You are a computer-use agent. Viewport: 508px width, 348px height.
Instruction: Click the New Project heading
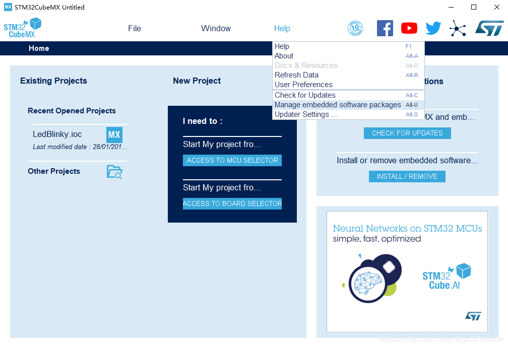[x=197, y=81]
